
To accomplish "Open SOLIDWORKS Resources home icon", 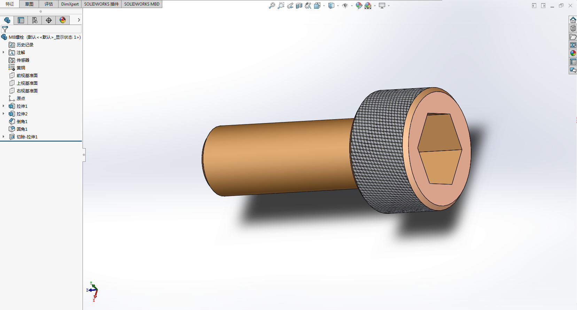I will [x=573, y=20].
